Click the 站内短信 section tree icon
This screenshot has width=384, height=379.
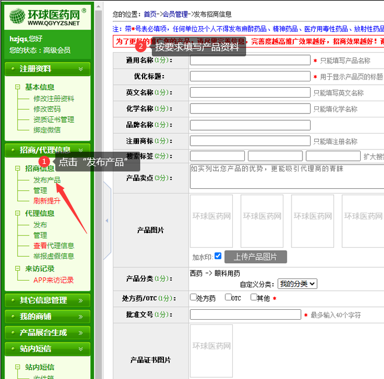pyautogui.click(x=18, y=367)
